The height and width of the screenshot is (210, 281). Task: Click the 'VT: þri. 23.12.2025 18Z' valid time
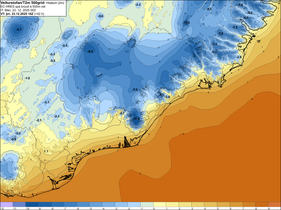(17, 14)
